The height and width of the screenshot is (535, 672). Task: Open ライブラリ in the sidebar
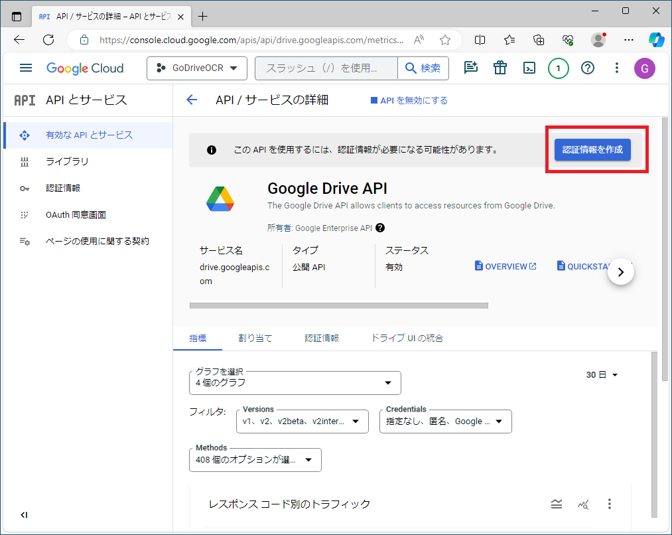point(88,161)
